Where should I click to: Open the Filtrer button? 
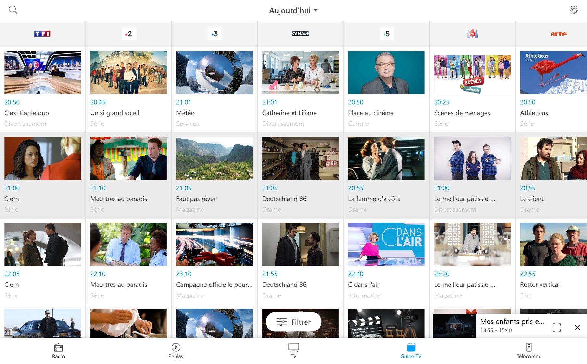(293, 322)
